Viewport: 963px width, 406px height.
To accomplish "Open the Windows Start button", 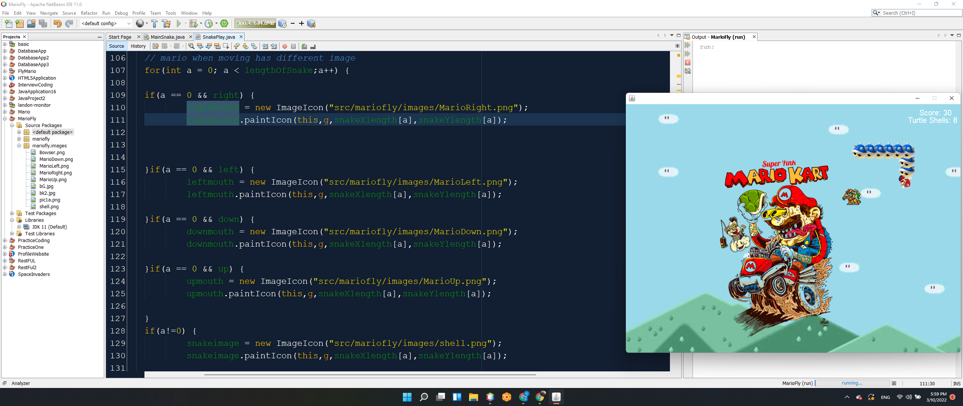I will click(407, 397).
